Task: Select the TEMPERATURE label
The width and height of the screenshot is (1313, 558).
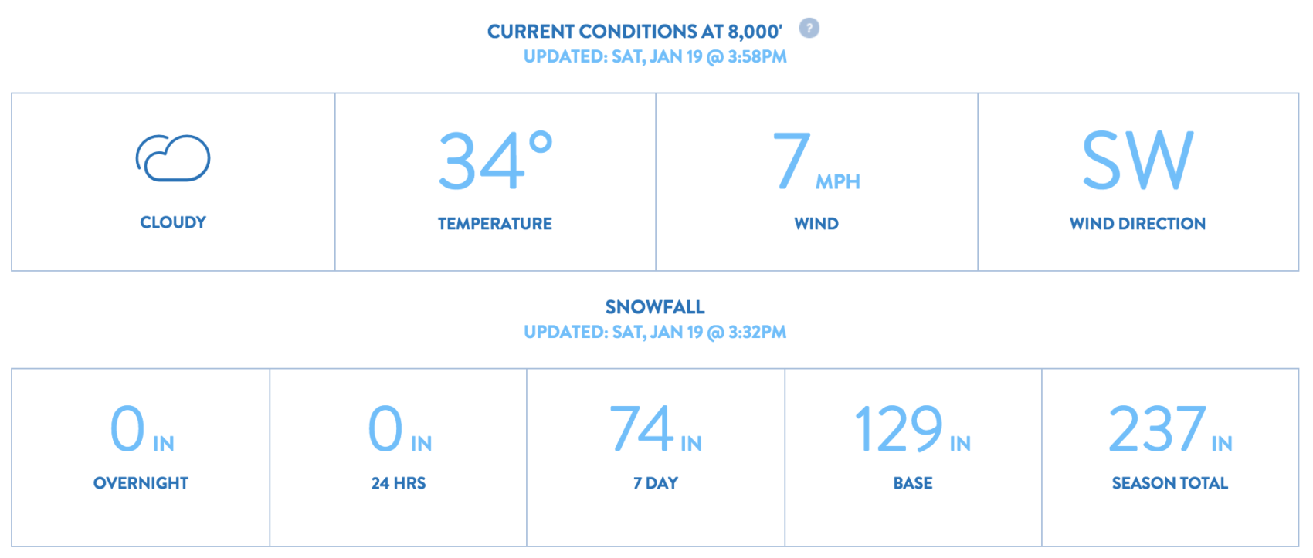Action: coord(495,224)
